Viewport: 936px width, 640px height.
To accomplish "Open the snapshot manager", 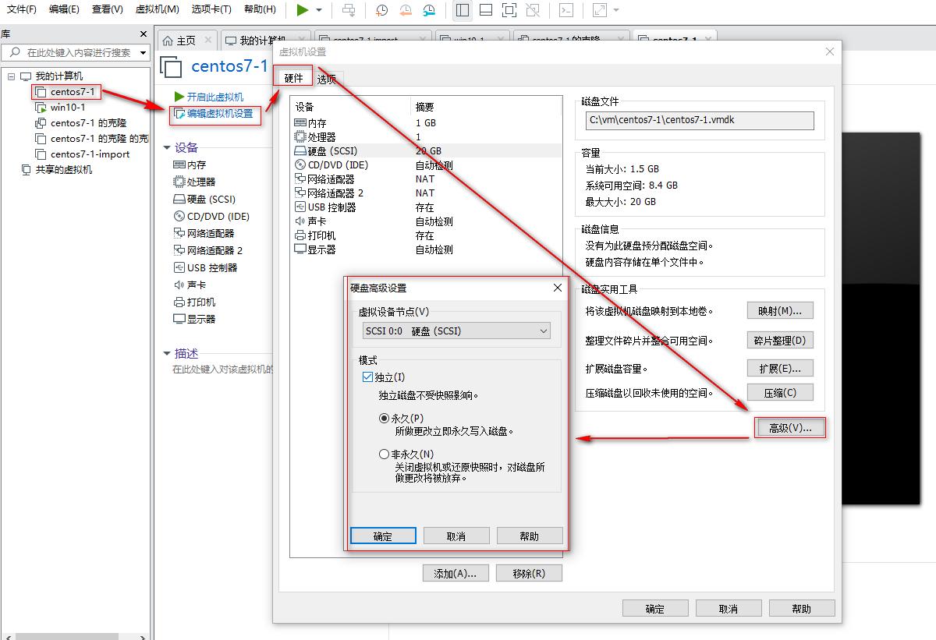I will [x=430, y=10].
